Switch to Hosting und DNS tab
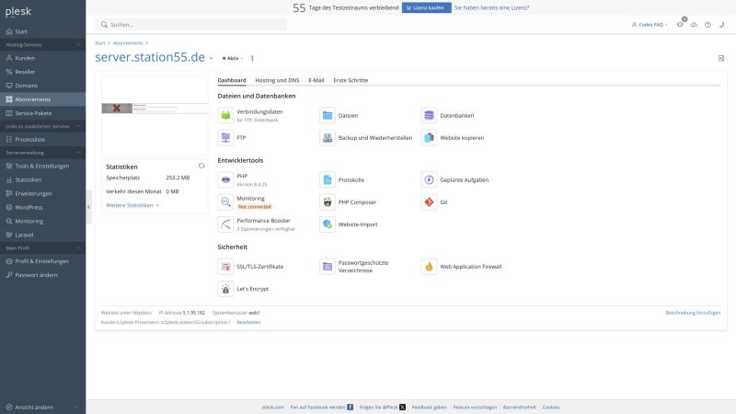The width and height of the screenshot is (736, 414). pos(277,80)
